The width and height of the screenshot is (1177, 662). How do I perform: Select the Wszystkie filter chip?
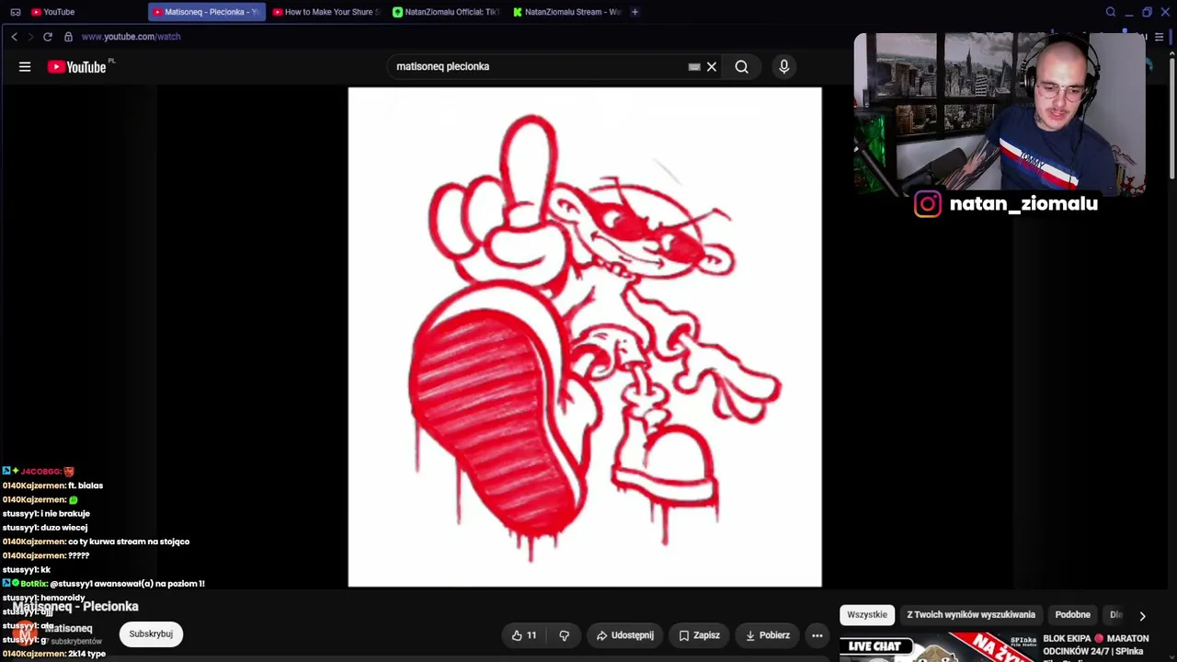click(867, 615)
